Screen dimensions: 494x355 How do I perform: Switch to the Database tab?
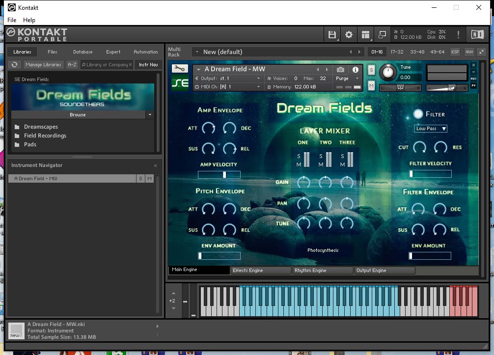pos(83,52)
